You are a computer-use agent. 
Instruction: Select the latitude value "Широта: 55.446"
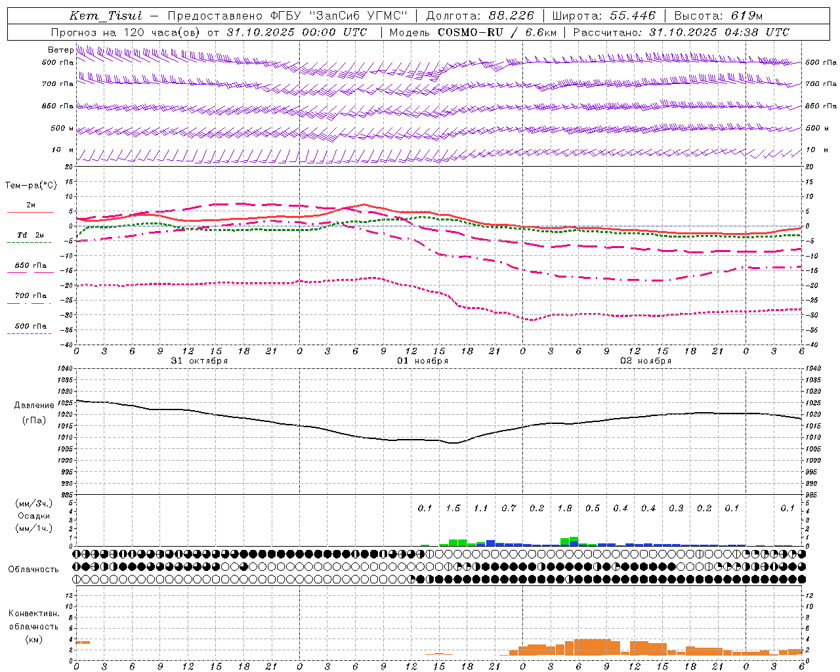coord(604,16)
